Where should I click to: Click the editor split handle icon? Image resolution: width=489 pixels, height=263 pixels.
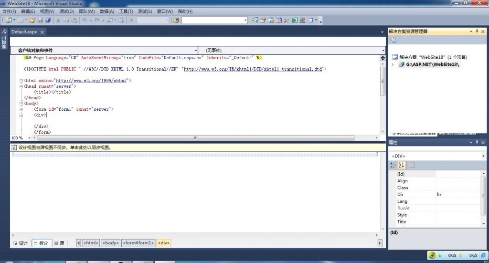coord(383,58)
